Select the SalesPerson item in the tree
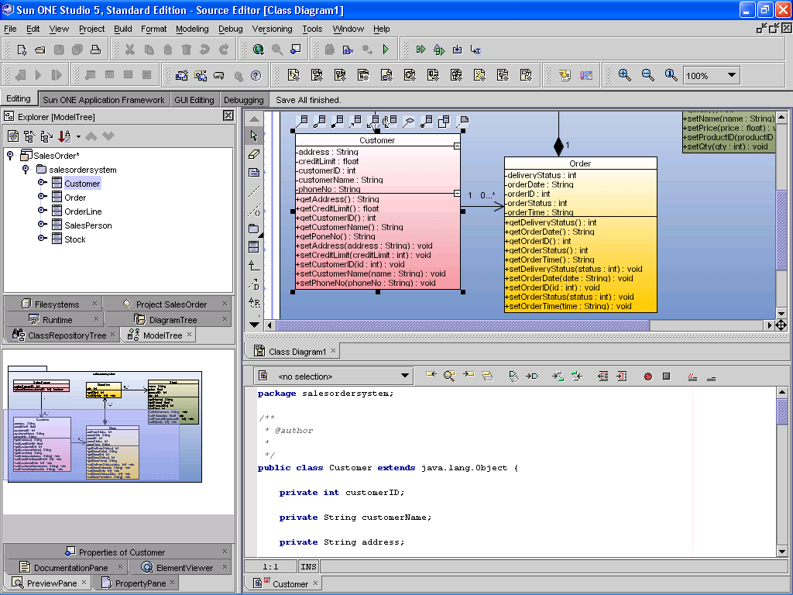 (x=88, y=225)
